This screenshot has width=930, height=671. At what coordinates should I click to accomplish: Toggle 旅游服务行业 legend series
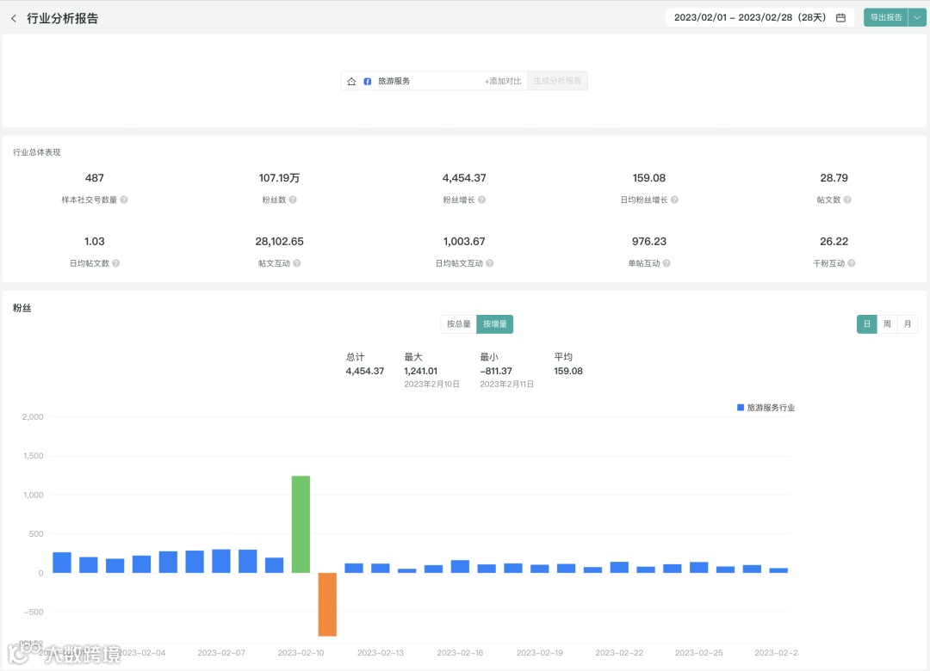766,408
